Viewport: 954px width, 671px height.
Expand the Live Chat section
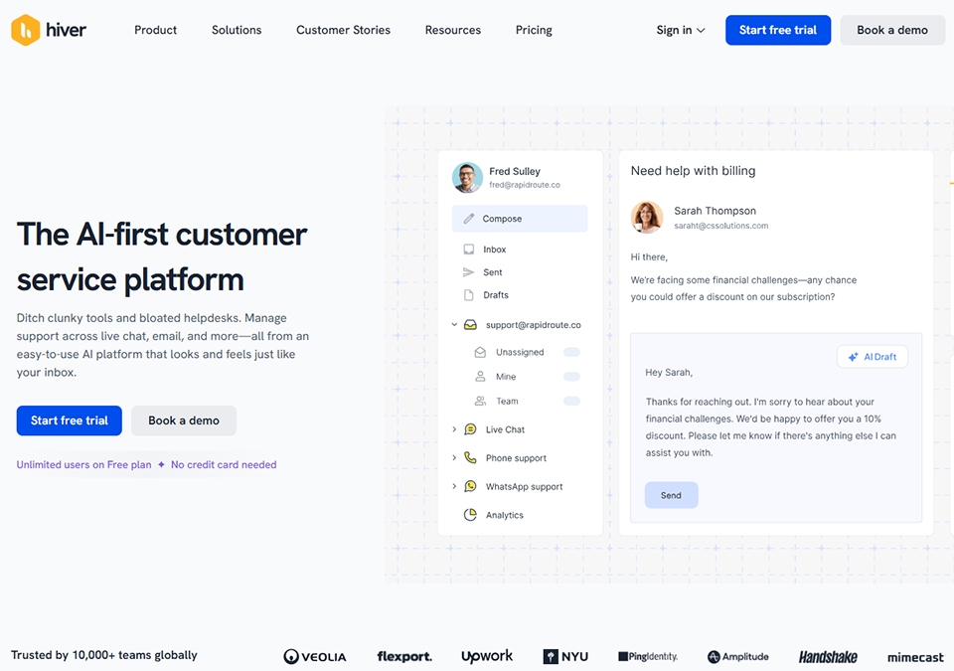point(454,429)
